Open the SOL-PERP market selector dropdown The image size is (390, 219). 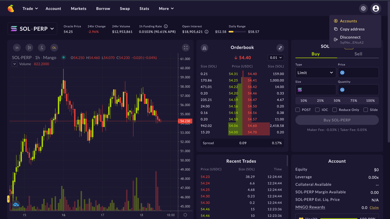[32, 28]
